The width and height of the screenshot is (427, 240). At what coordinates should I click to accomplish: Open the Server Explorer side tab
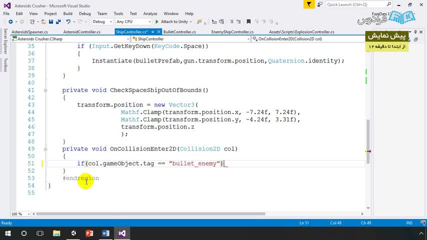point(5,41)
